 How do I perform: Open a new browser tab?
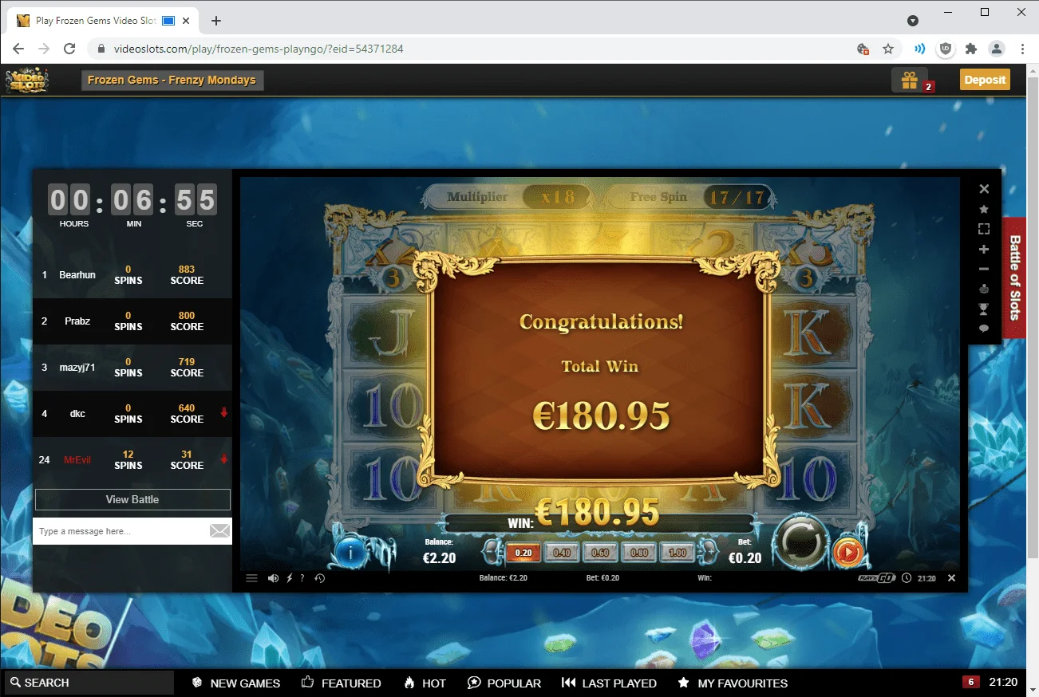216,21
